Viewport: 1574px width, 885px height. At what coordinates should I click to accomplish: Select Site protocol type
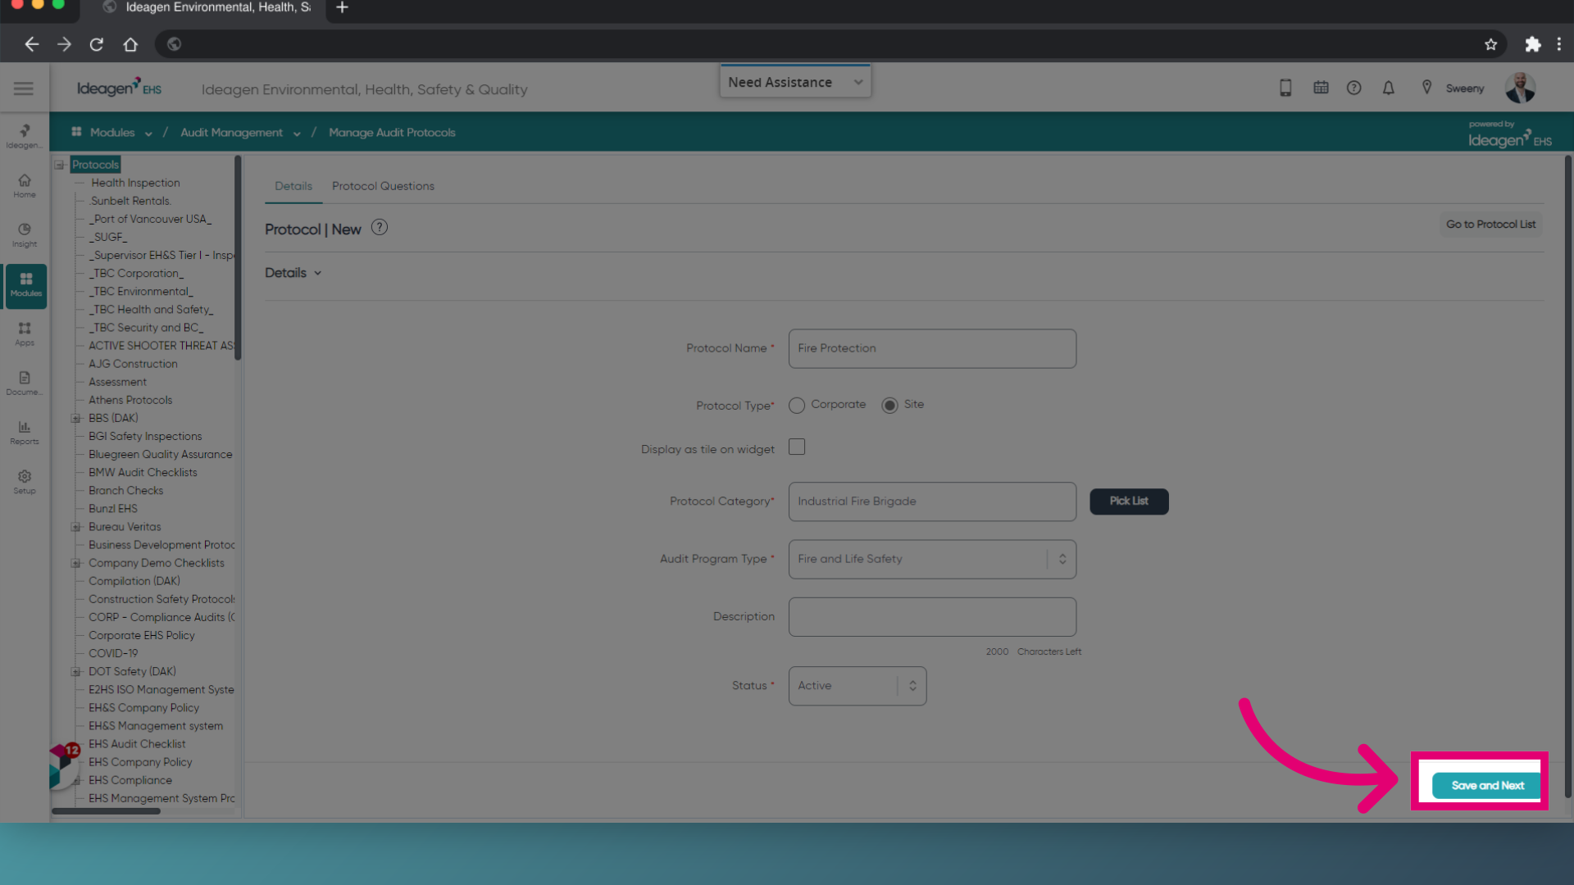coord(889,406)
